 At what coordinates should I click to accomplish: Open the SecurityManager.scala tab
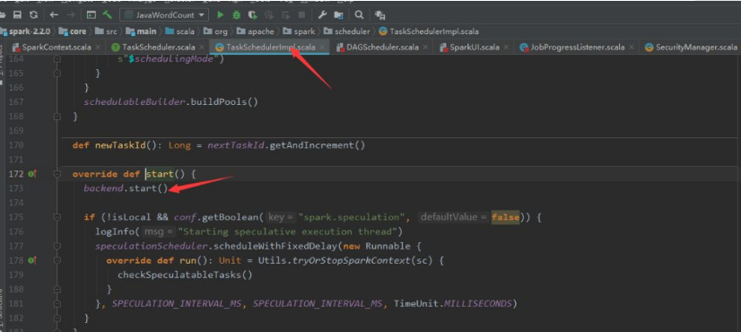tap(692, 48)
